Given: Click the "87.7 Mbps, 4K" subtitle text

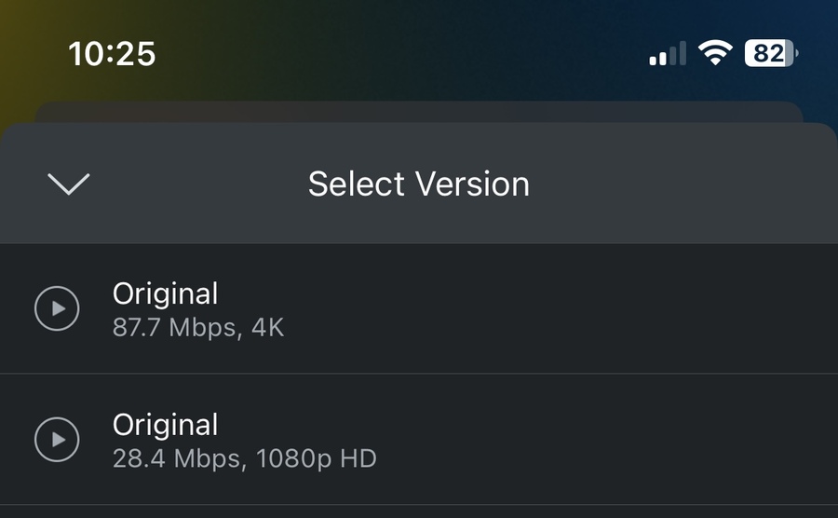Looking at the screenshot, I should coord(197,328).
